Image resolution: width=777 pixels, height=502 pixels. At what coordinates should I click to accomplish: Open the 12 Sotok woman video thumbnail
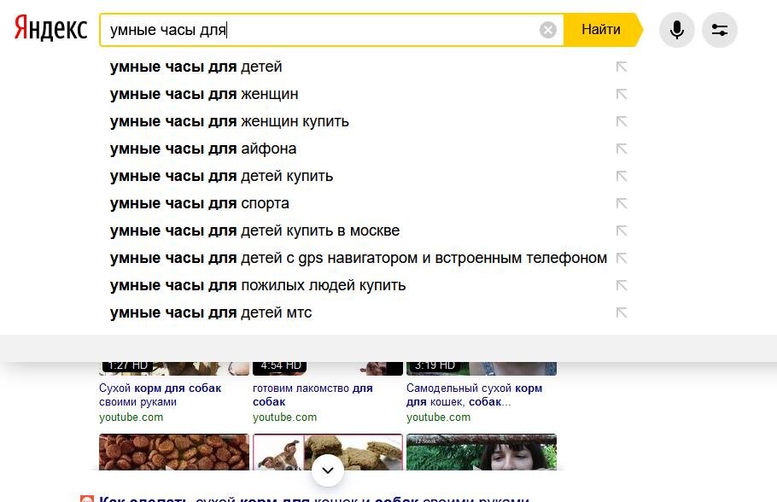[482, 452]
